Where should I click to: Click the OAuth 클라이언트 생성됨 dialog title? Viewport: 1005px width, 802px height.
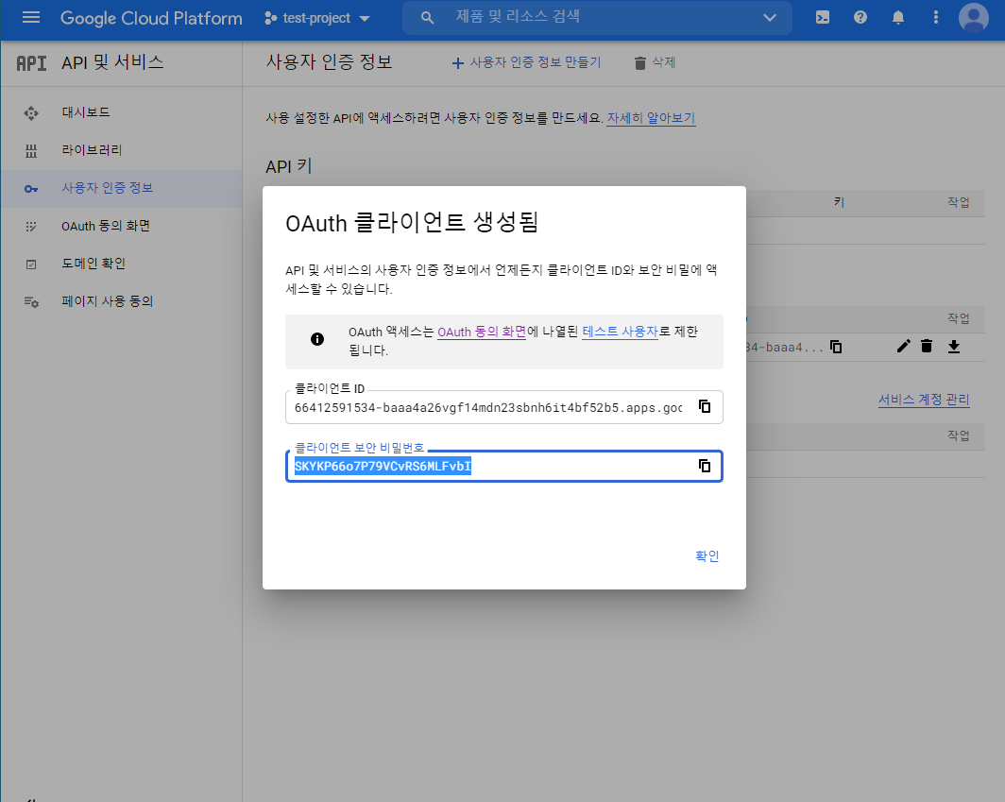pyautogui.click(x=412, y=222)
